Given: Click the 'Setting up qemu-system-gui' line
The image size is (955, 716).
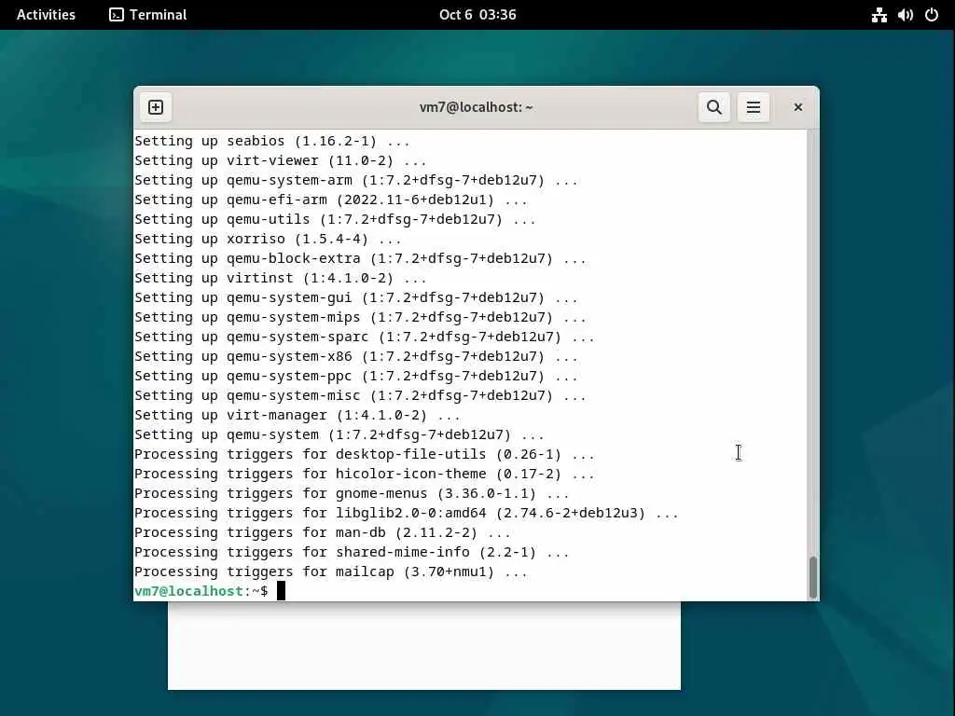Looking at the screenshot, I should point(355,297).
